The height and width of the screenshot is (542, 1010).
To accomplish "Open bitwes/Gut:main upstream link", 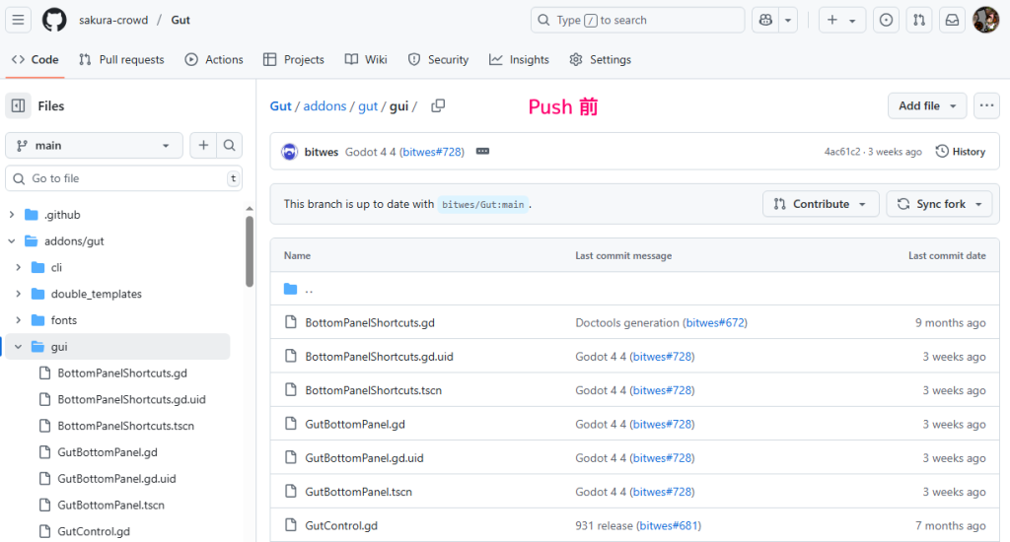I will (x=482, y=204).
